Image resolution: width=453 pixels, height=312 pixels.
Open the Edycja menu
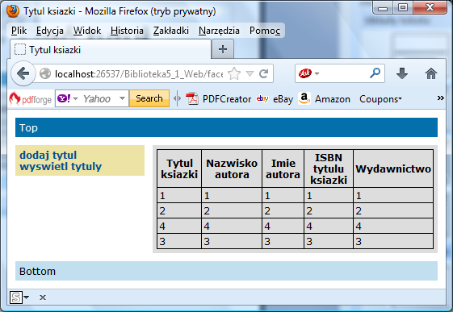coord(50,31)
